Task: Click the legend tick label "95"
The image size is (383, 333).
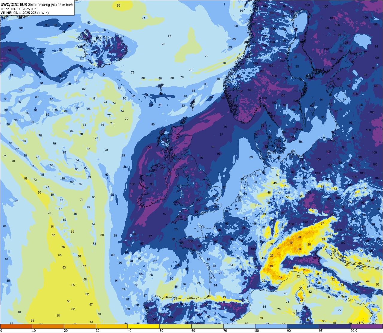Action: 321,331
